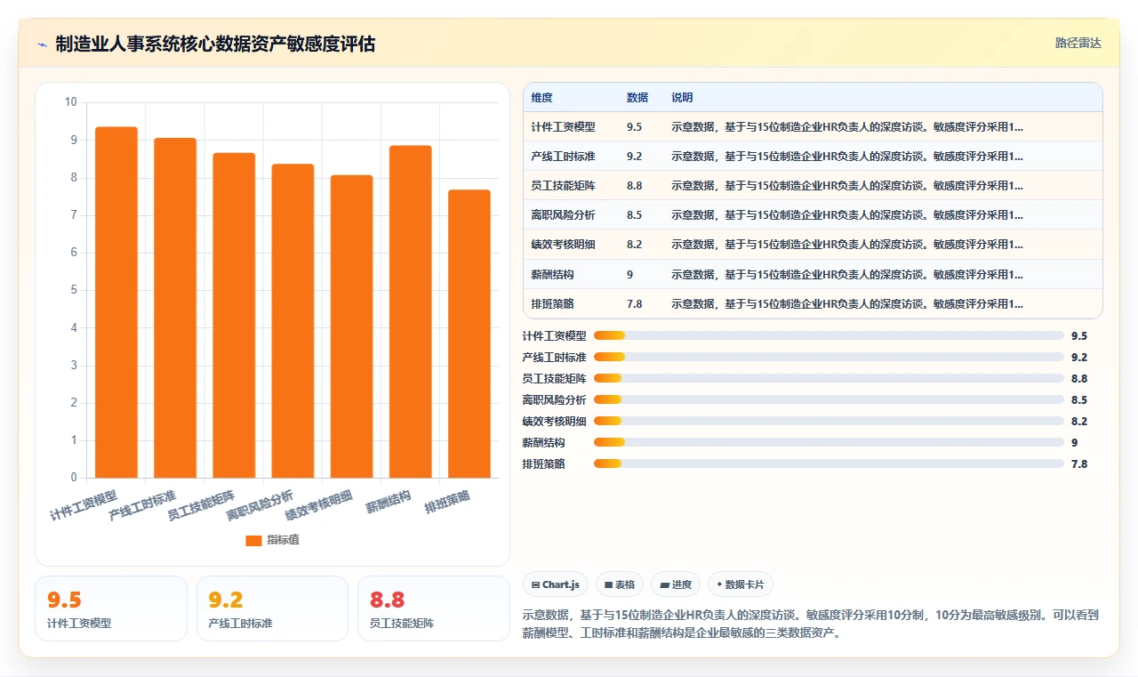Click the 员工技能矩阵 bar in the chart
This screenshot has height=677, width=1138.
[x=234, y=315]
